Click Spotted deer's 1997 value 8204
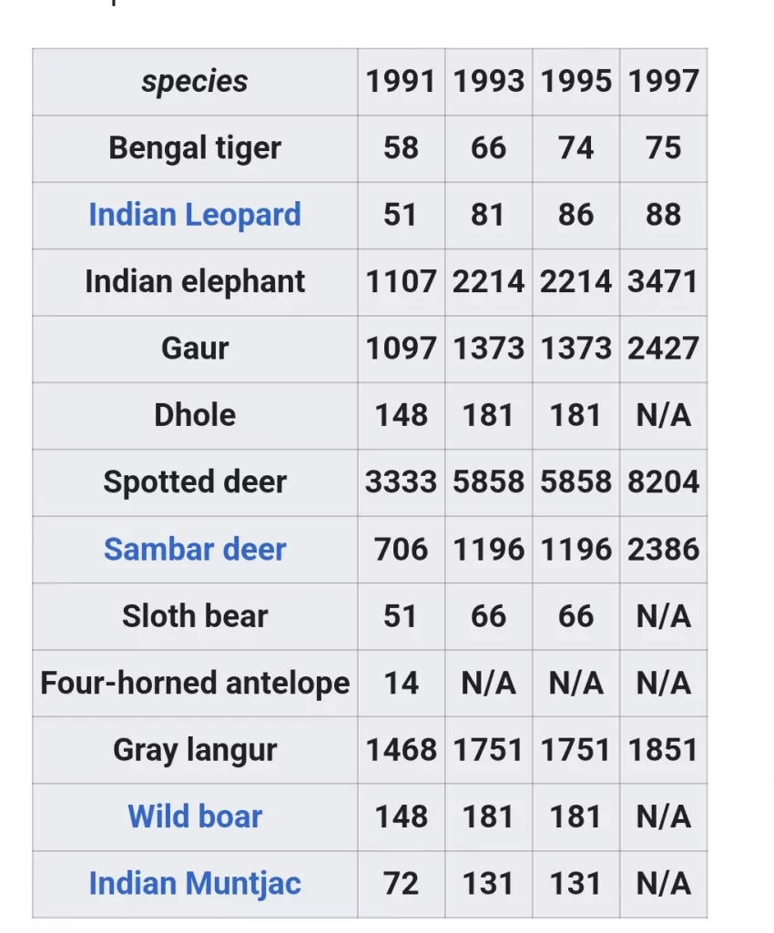 [663, 482]
